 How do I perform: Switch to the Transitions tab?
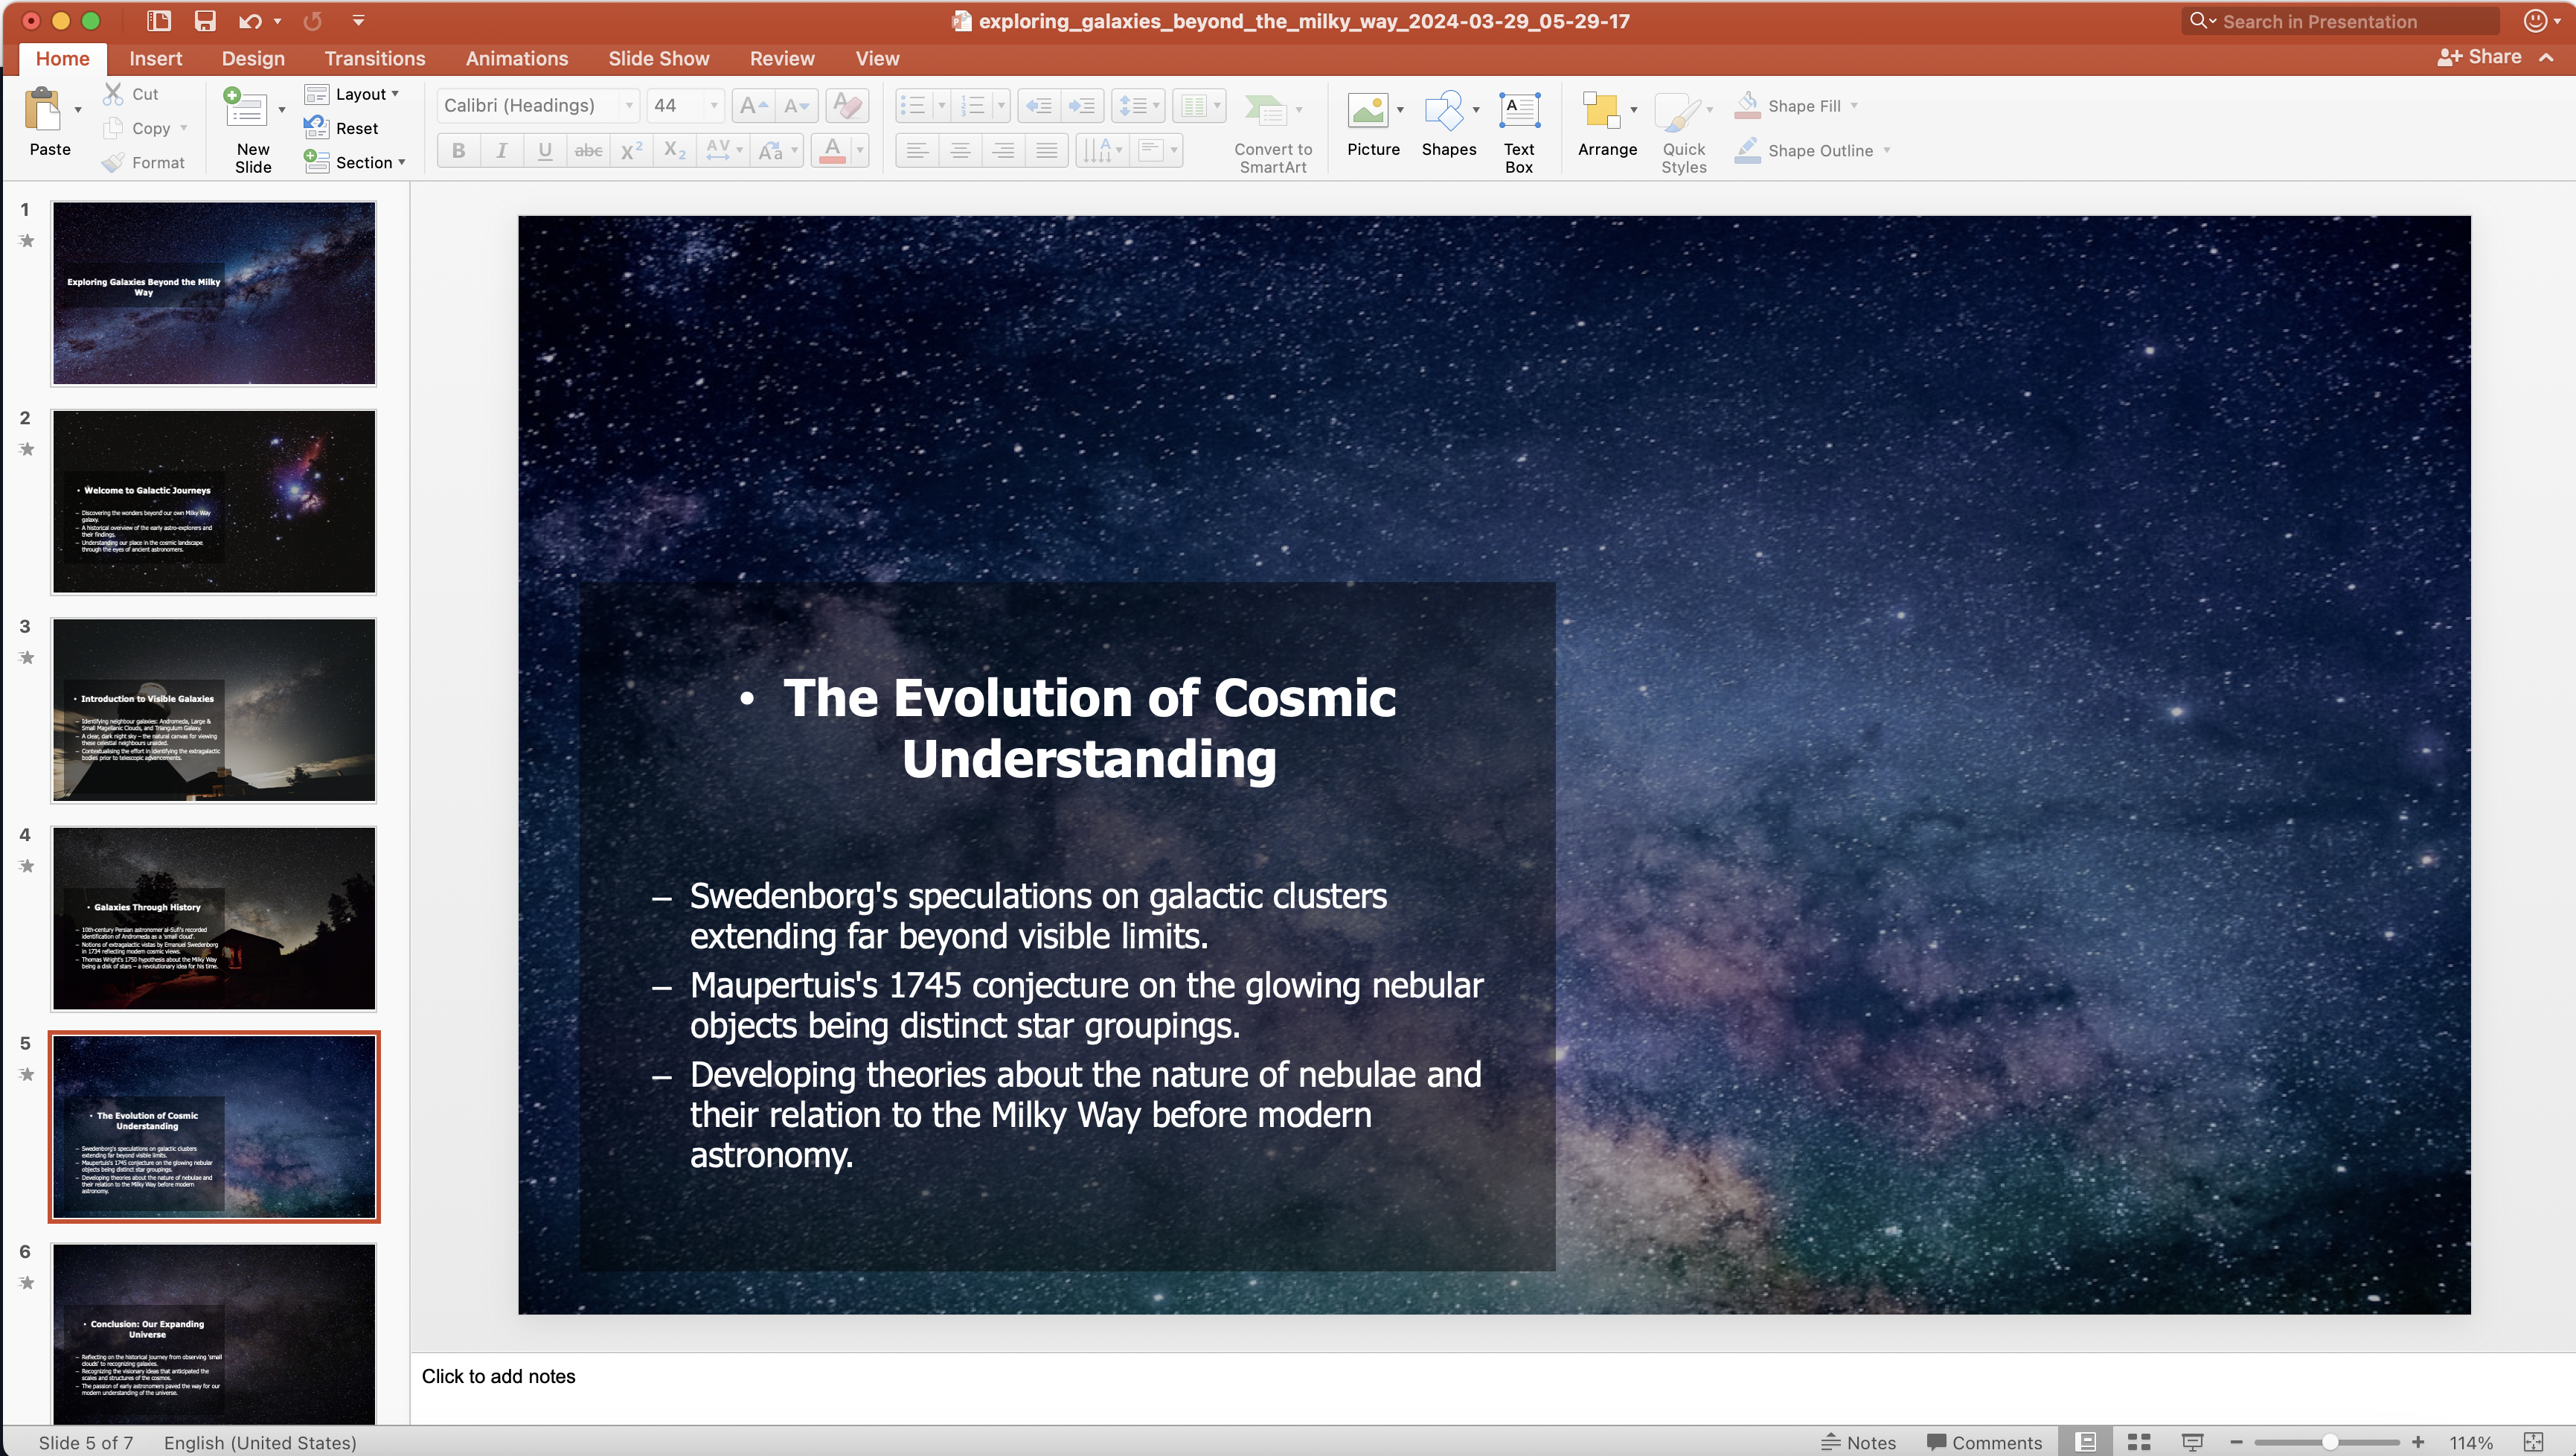pos(375,58)
